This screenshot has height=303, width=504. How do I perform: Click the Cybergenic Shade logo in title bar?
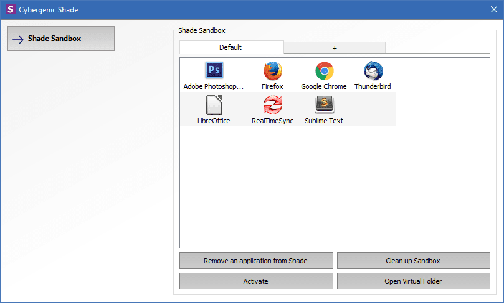point(11,9)
